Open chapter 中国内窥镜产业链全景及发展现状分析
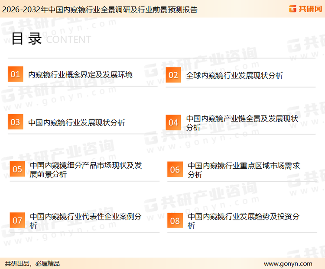Screen dimensions: 325x269 242,123
